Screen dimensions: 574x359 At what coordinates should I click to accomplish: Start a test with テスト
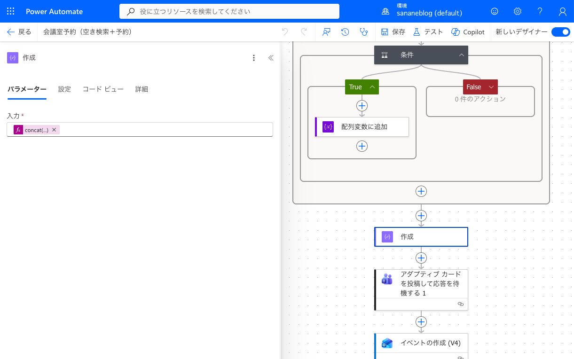(x=428, y=32)
